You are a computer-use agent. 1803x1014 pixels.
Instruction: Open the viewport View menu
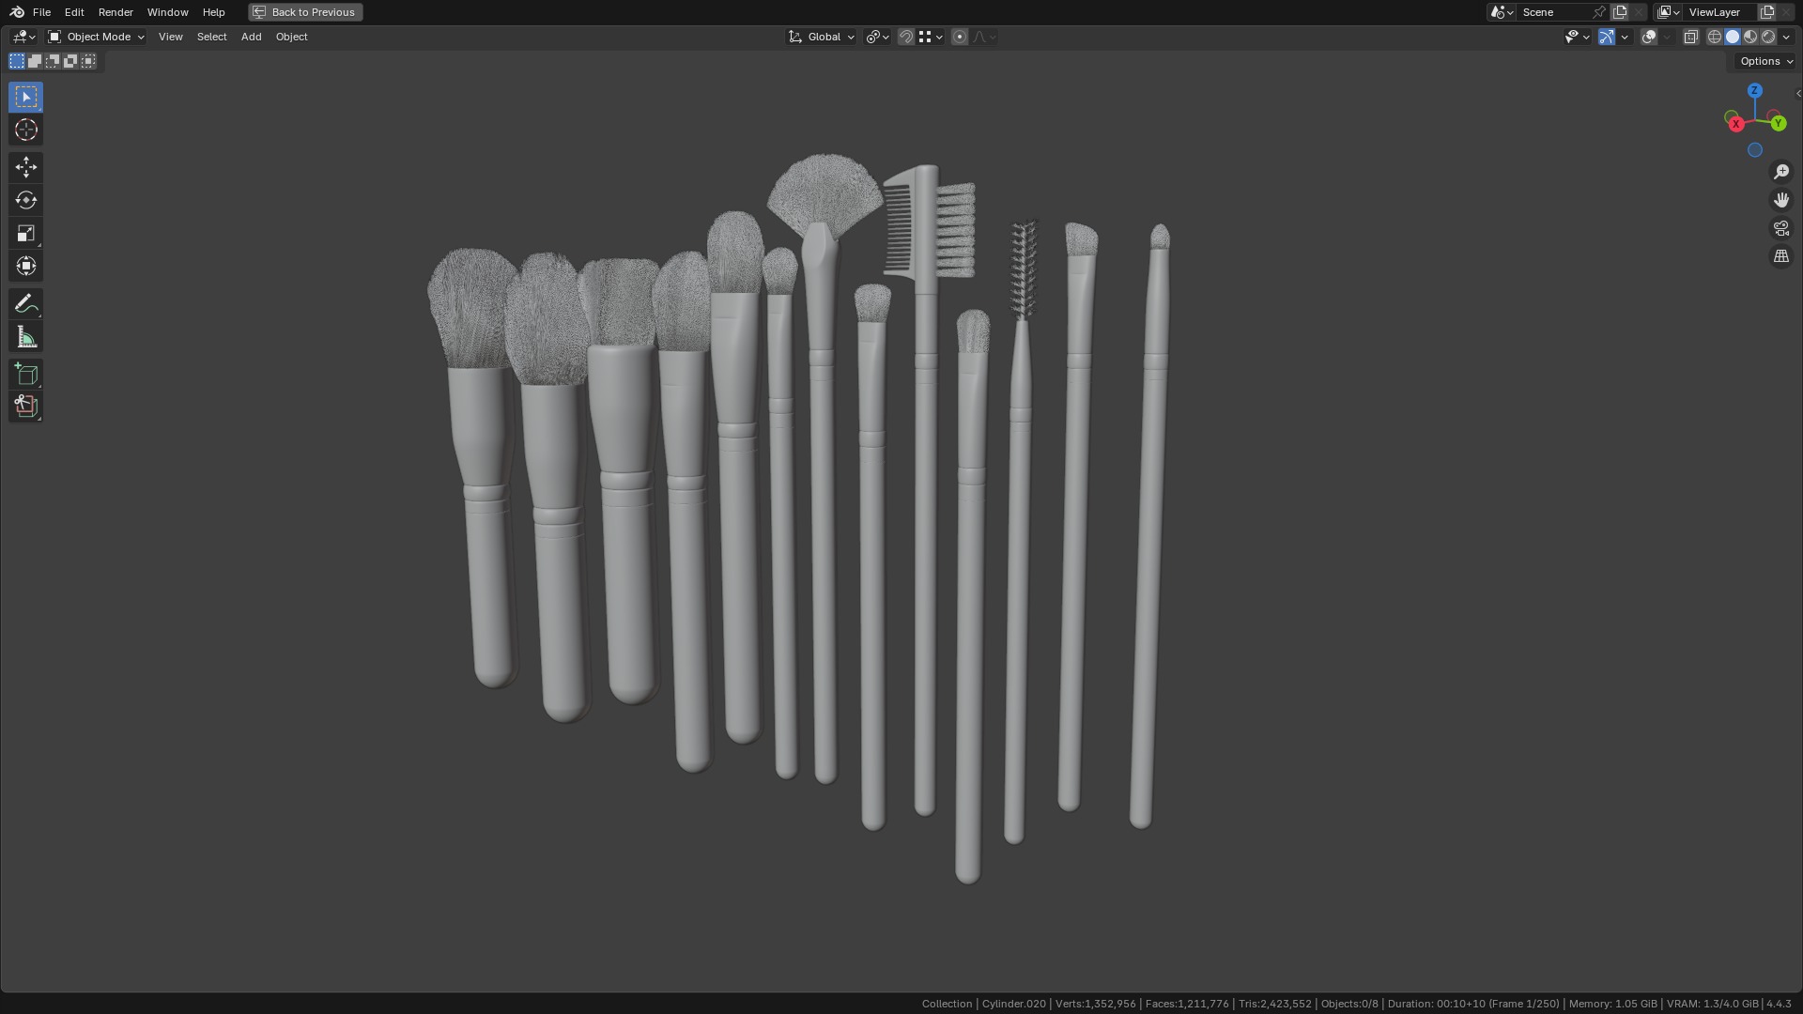(170, 37)
